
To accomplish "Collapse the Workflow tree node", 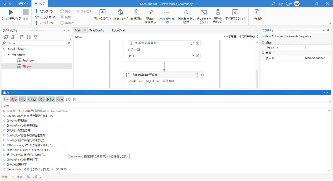I will 9,55.
